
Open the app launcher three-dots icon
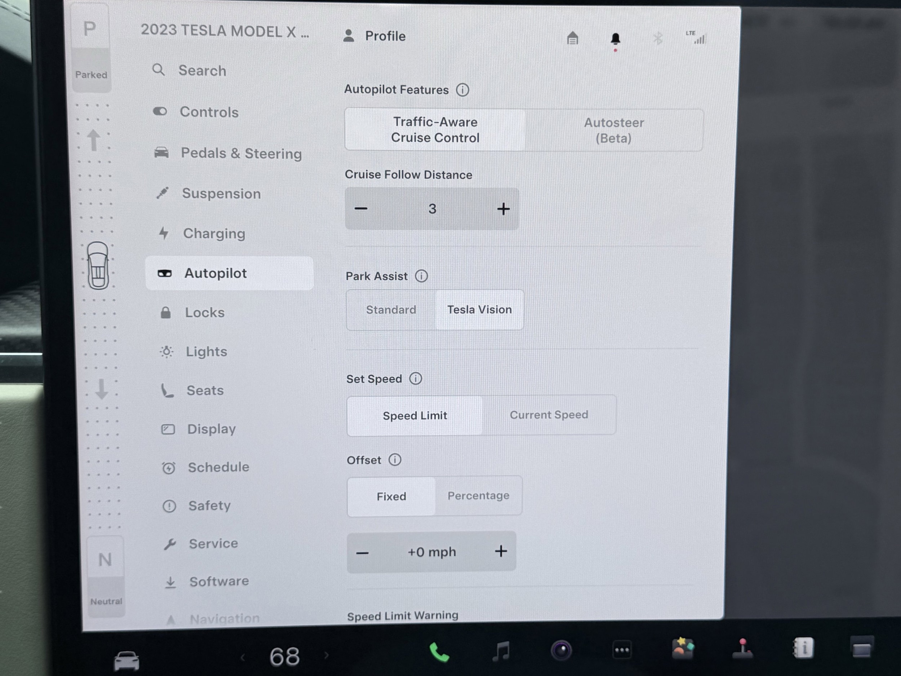coord(622,650)
